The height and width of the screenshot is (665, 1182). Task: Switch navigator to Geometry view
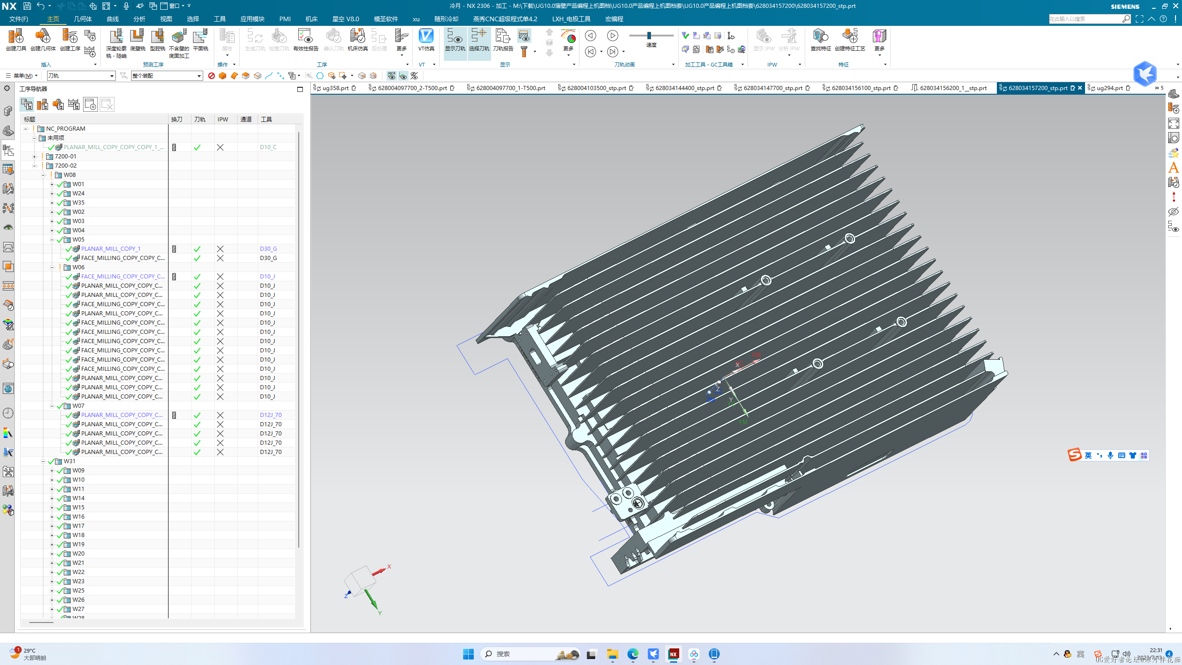(x=58, y=105)
